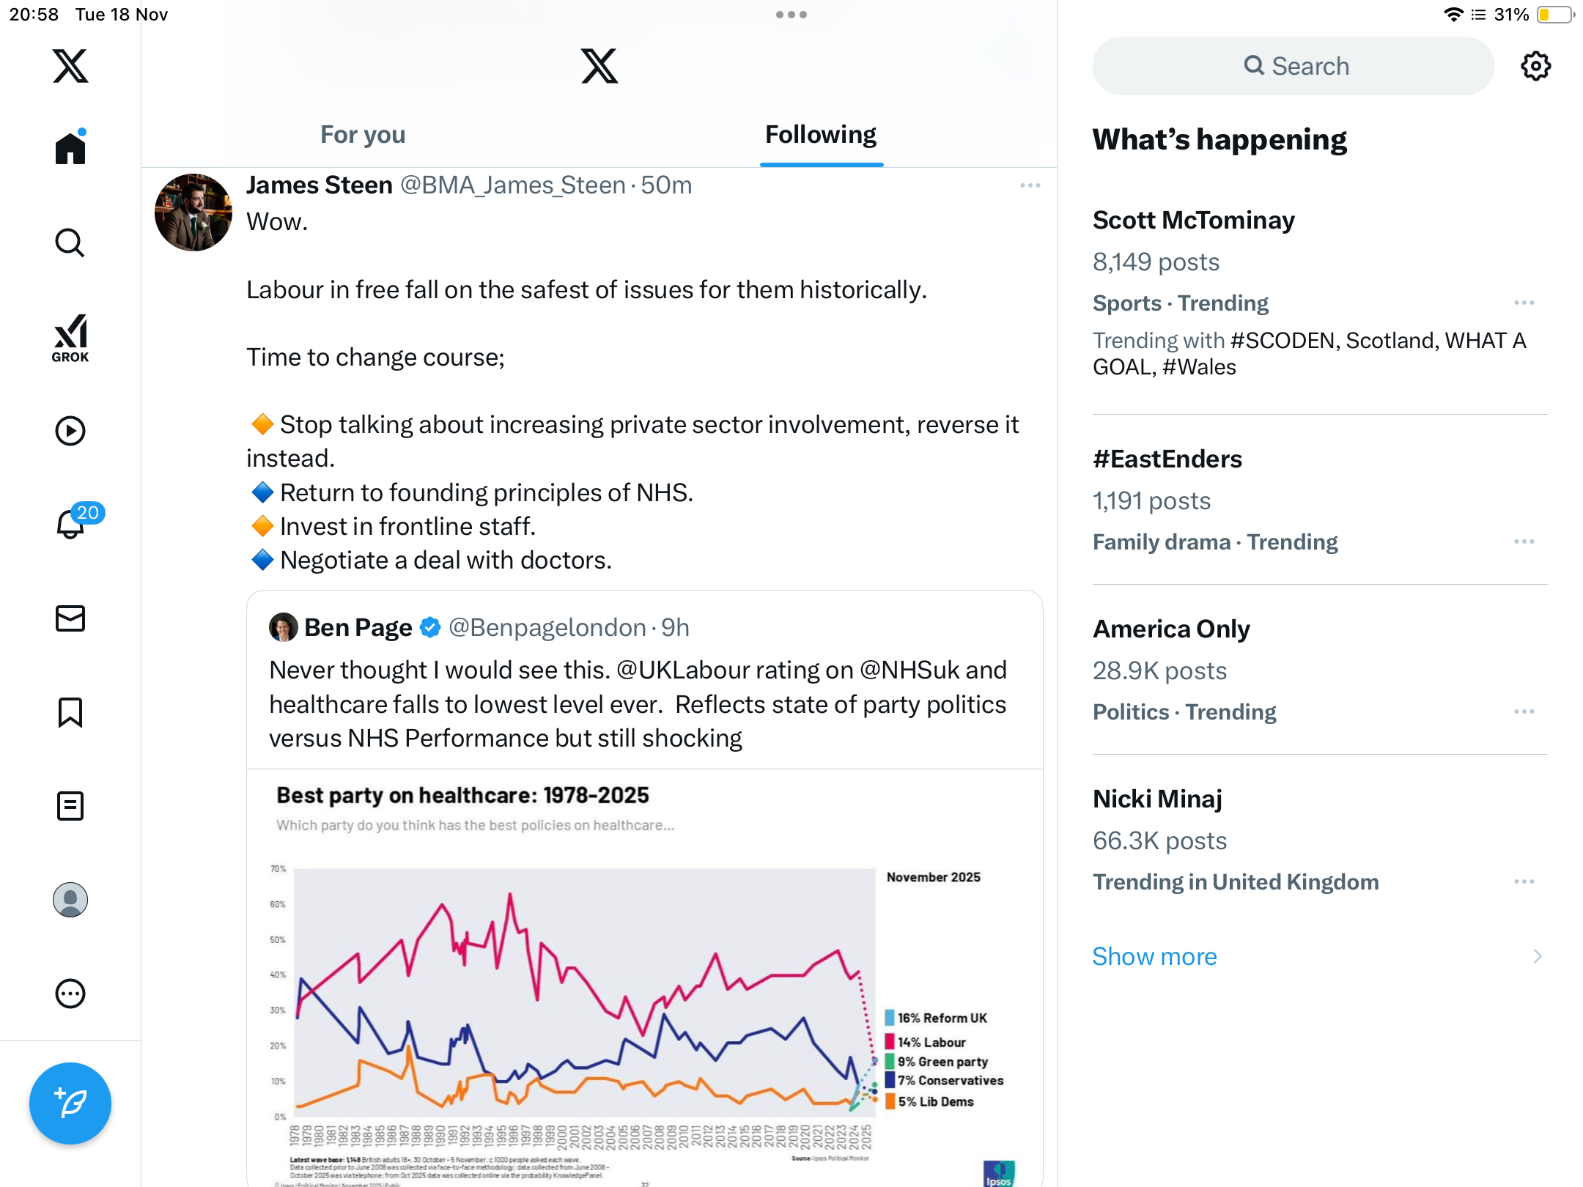Select the Following tab

821,135
